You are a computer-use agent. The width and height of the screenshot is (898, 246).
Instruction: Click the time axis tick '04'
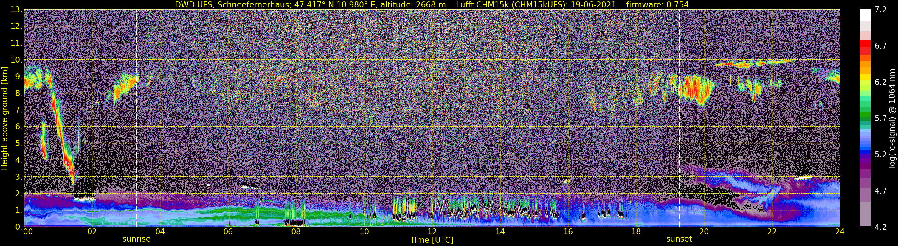[160, 232]
